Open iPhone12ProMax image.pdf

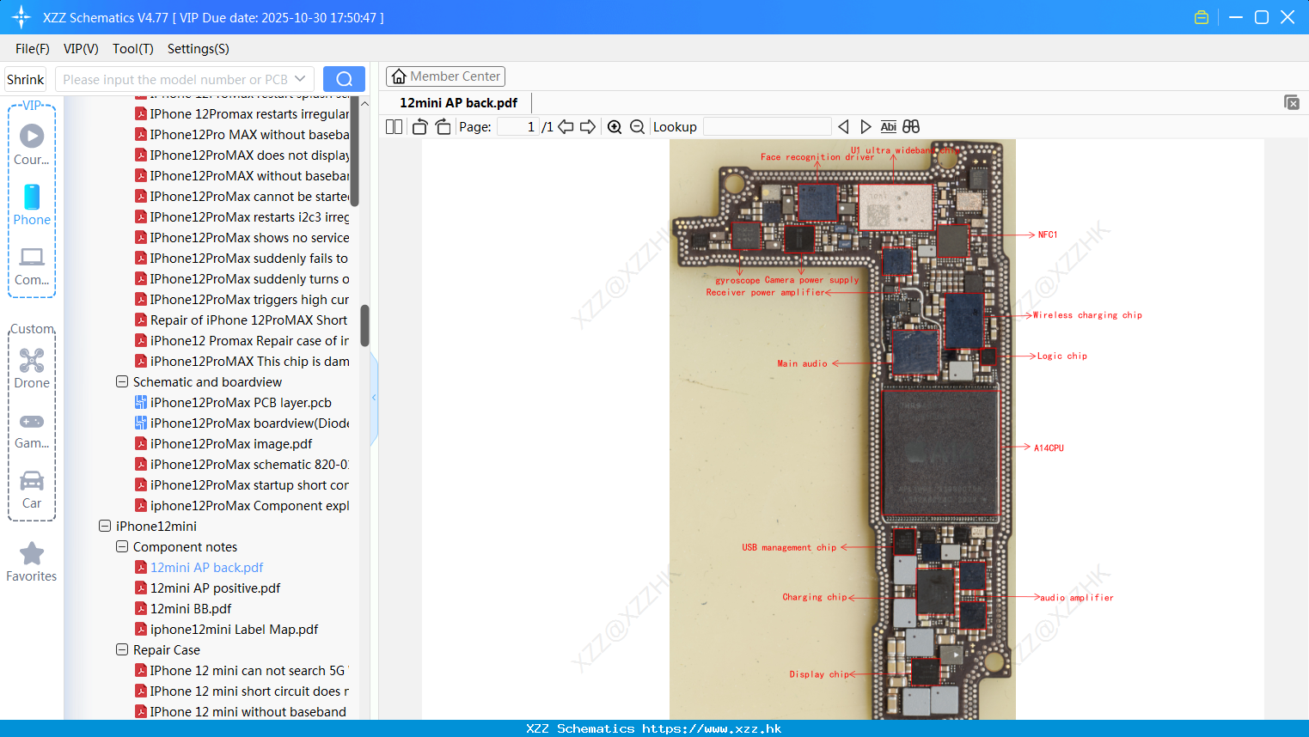point(231,443)
